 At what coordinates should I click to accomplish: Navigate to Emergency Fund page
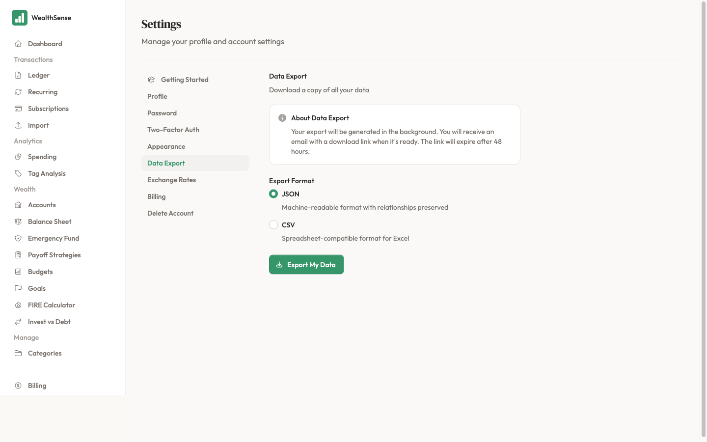tap(63, 238)
